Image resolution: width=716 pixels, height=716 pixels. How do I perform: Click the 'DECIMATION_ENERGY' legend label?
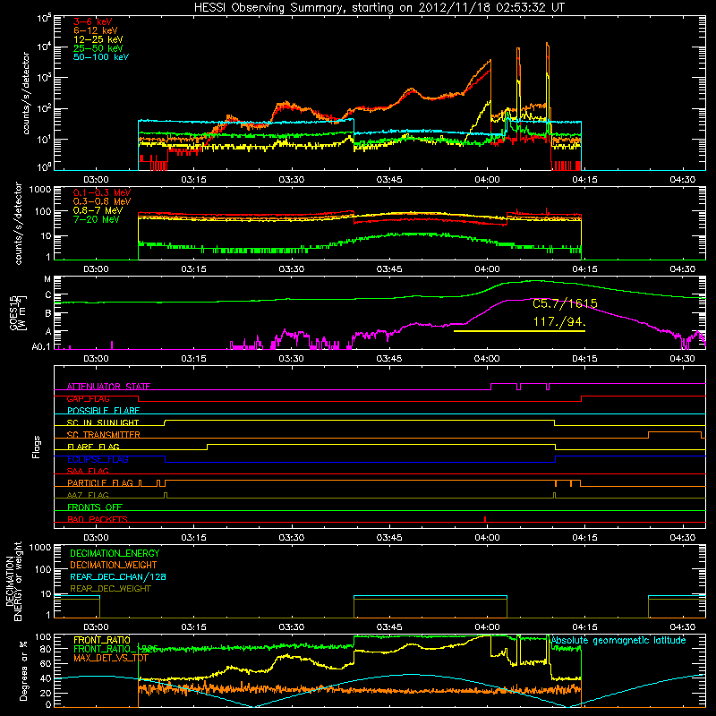point(115,553)
